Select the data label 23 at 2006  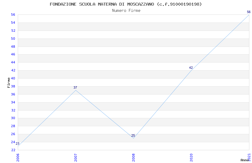pos(17,143)
